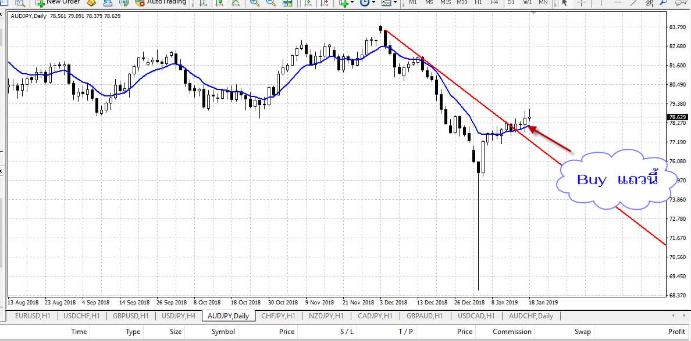
Task: Zoom in on the chart
Action: [x=255, y=3]
